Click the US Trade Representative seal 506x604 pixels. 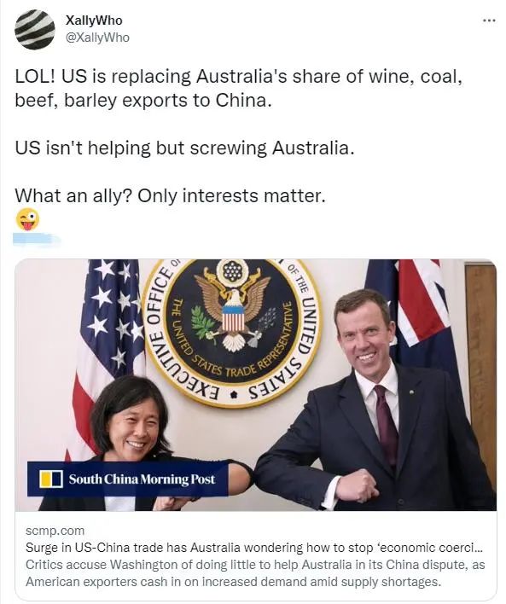coord(231,333)
